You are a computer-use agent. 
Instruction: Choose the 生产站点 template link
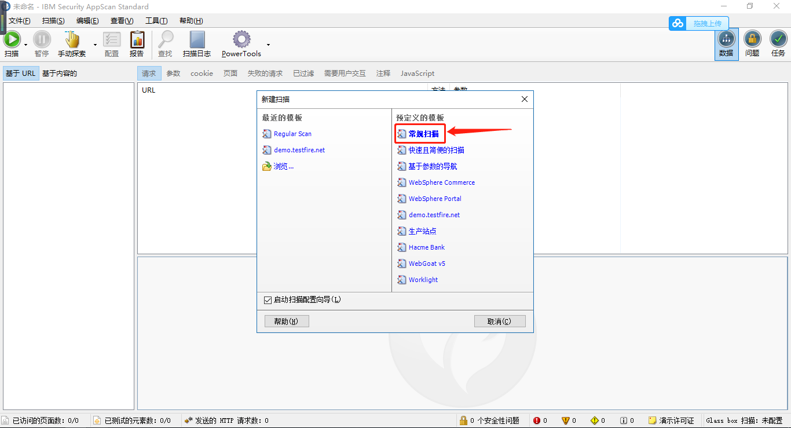pyautogui.click(x=423, y=231)
